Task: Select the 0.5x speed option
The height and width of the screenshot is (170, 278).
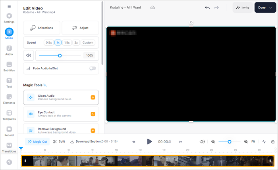Action: tap(48, 42)
